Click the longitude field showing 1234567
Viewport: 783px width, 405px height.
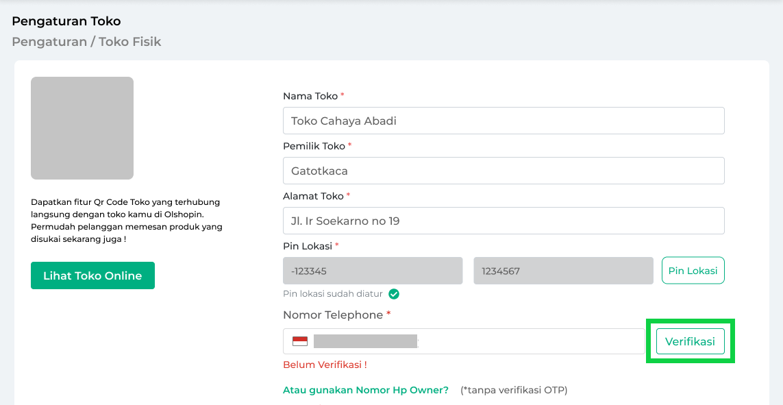click(563, 271)
